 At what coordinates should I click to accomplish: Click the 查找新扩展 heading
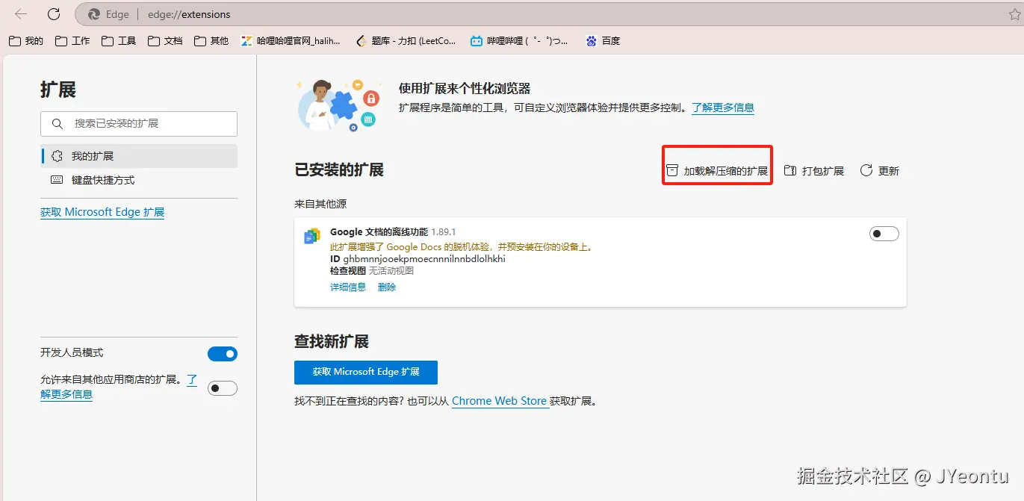(332, 342)
